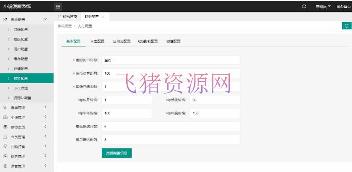The width and height of the screenshot is (352, 172).
Task: Switch to the 卡密配置 tab
Action: click(x=97, y=41)
